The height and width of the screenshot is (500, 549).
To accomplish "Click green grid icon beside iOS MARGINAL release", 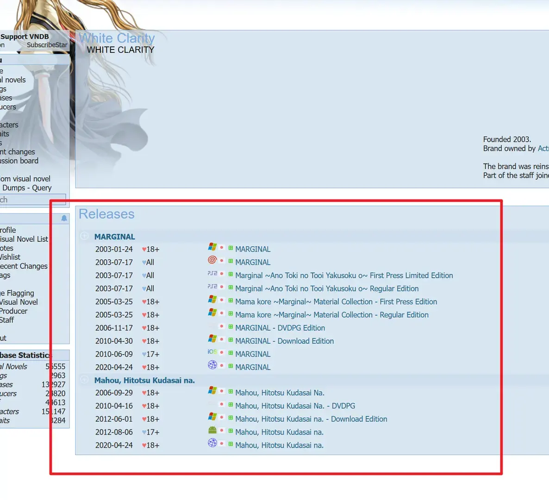I will [231, 353].
